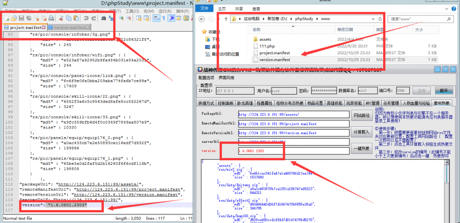The image size is (460, 223).
Task: Click the Zoom Out icon in Notepad++
Action: click(128, 18)
